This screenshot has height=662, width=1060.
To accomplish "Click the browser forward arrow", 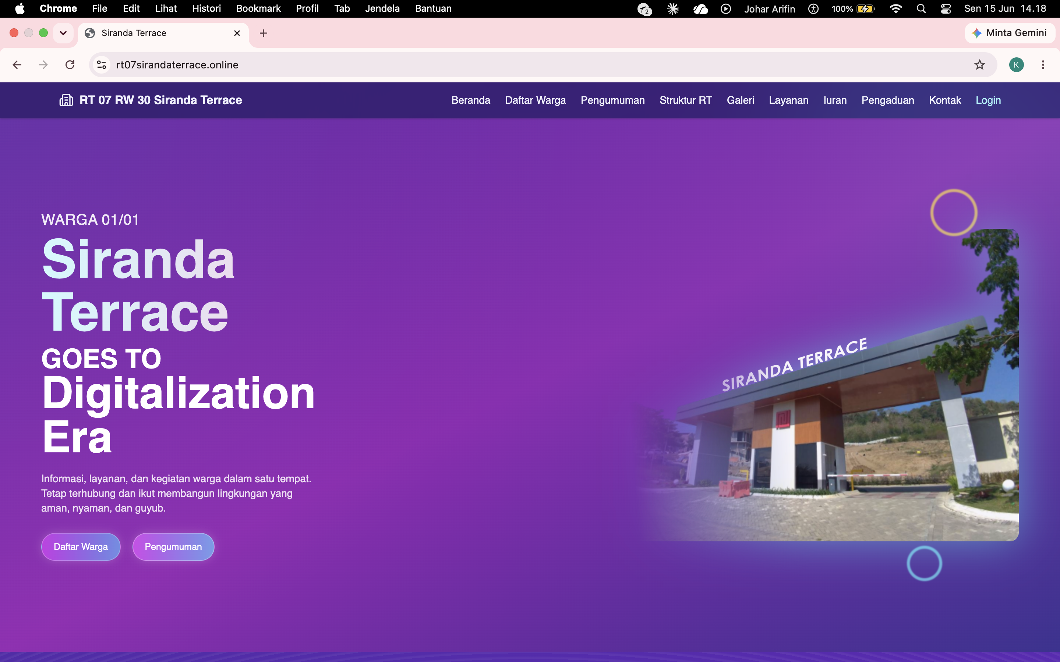I will pos(43,65).
